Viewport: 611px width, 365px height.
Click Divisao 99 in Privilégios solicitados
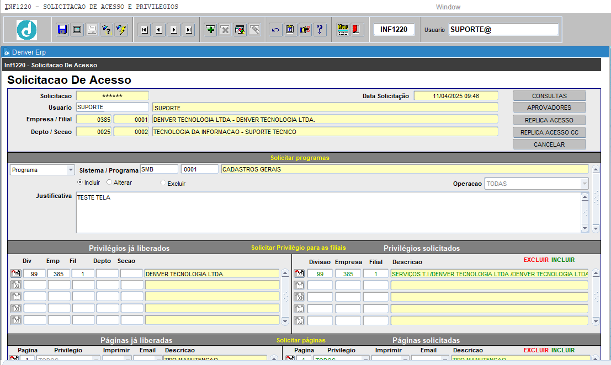(x=320, y=274)
